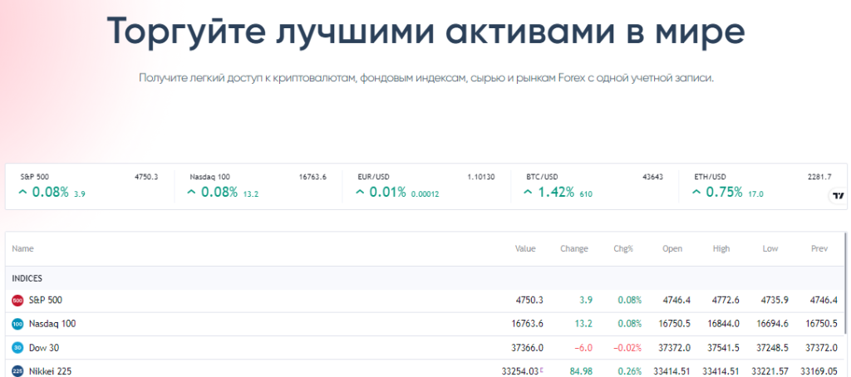
Task: Click Nikkei 225 value 33254.03
Action: pyautogui.click(x=519, y=371)
